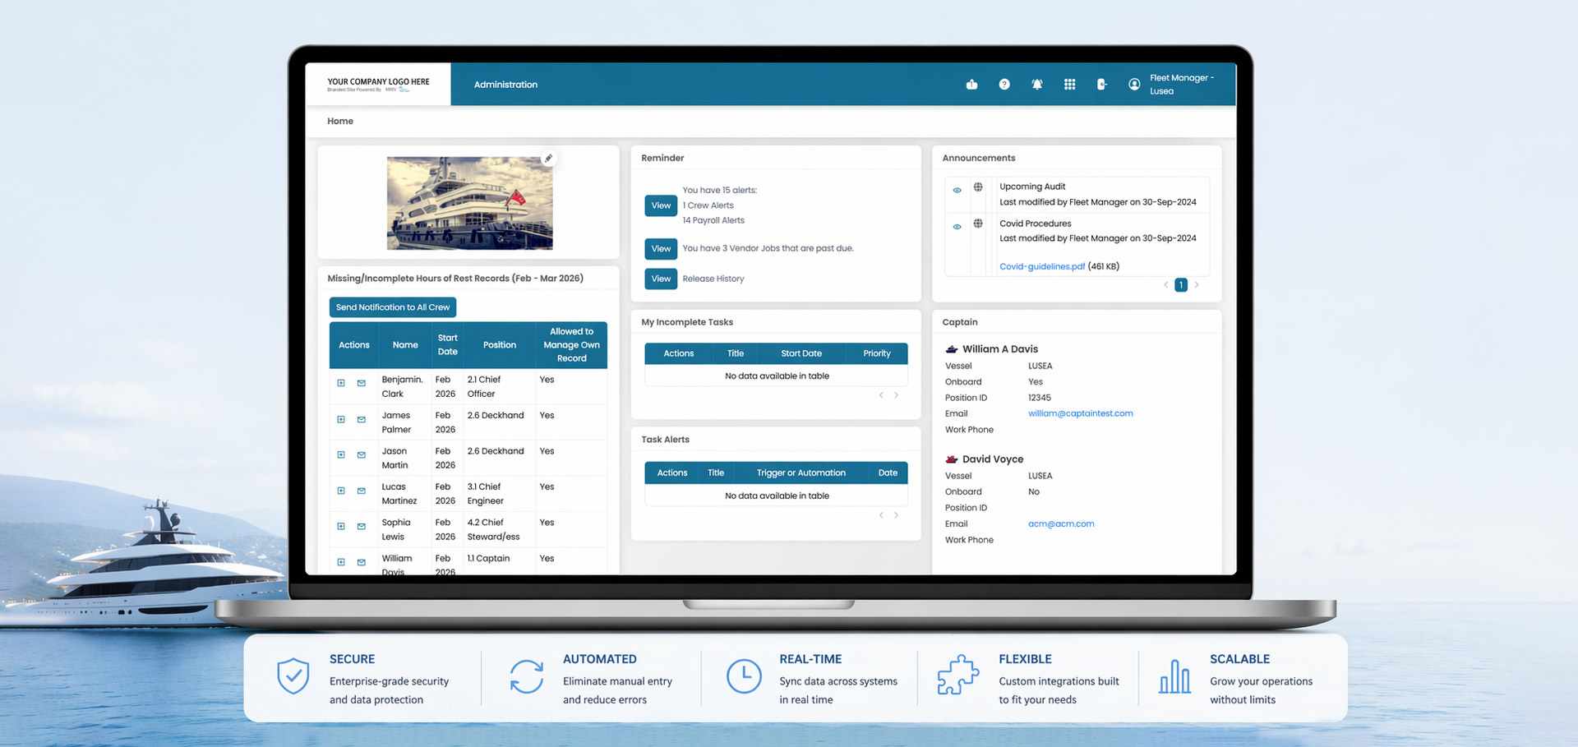This screenshot has width=1578, height=747.
Task: Expand row details for Sophia Lewis
Action: click(341, 527)
